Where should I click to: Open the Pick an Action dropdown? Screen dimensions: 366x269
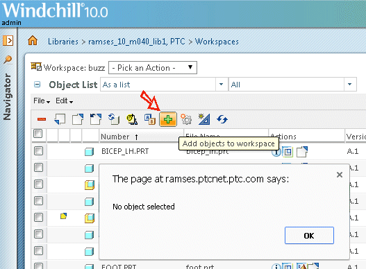click(153, 68)
